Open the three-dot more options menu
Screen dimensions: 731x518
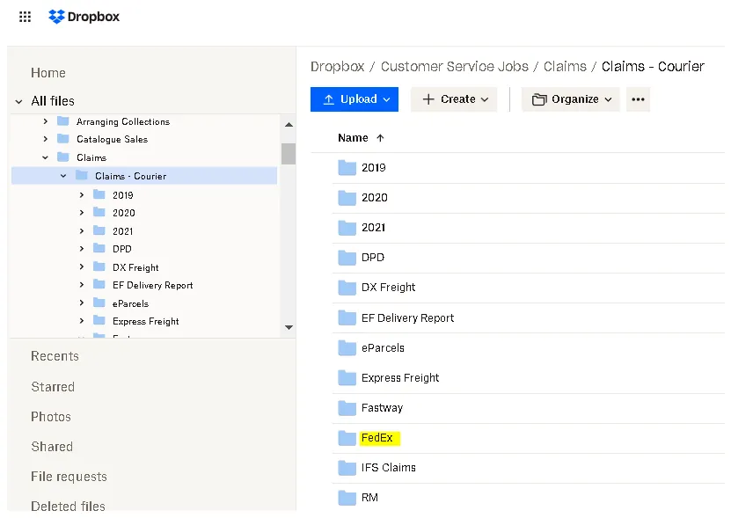coord(638,99)
